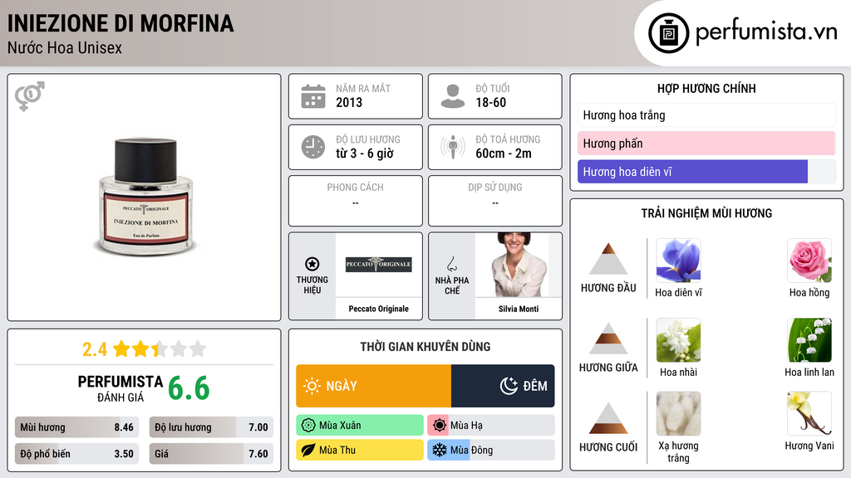Open the Hoa diên vĩ note image
The height and width of the screenshot is (478, 851).
[678, 261]
